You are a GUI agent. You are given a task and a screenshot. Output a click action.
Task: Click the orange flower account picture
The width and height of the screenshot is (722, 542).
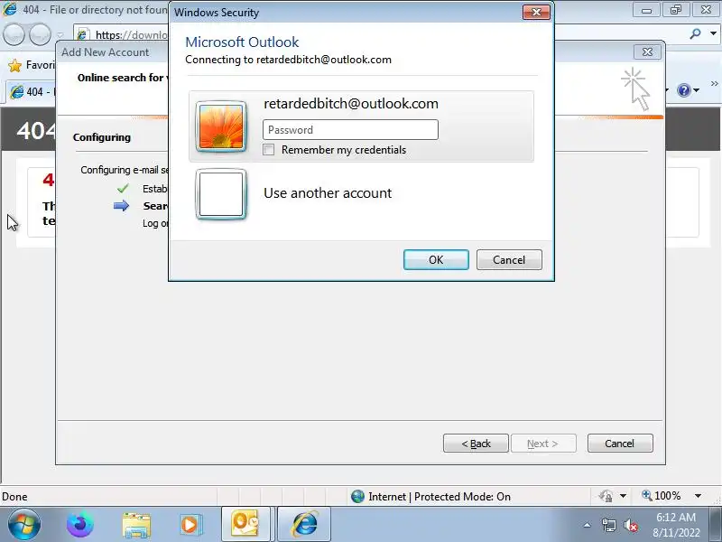221,126
